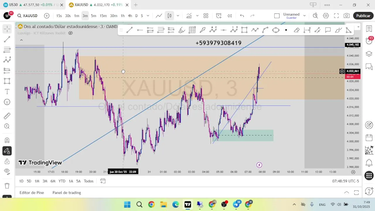Screen dimensions: 375x211
Task: Select the rectangle in favorites toolbar
Action: tap(244, 30)
